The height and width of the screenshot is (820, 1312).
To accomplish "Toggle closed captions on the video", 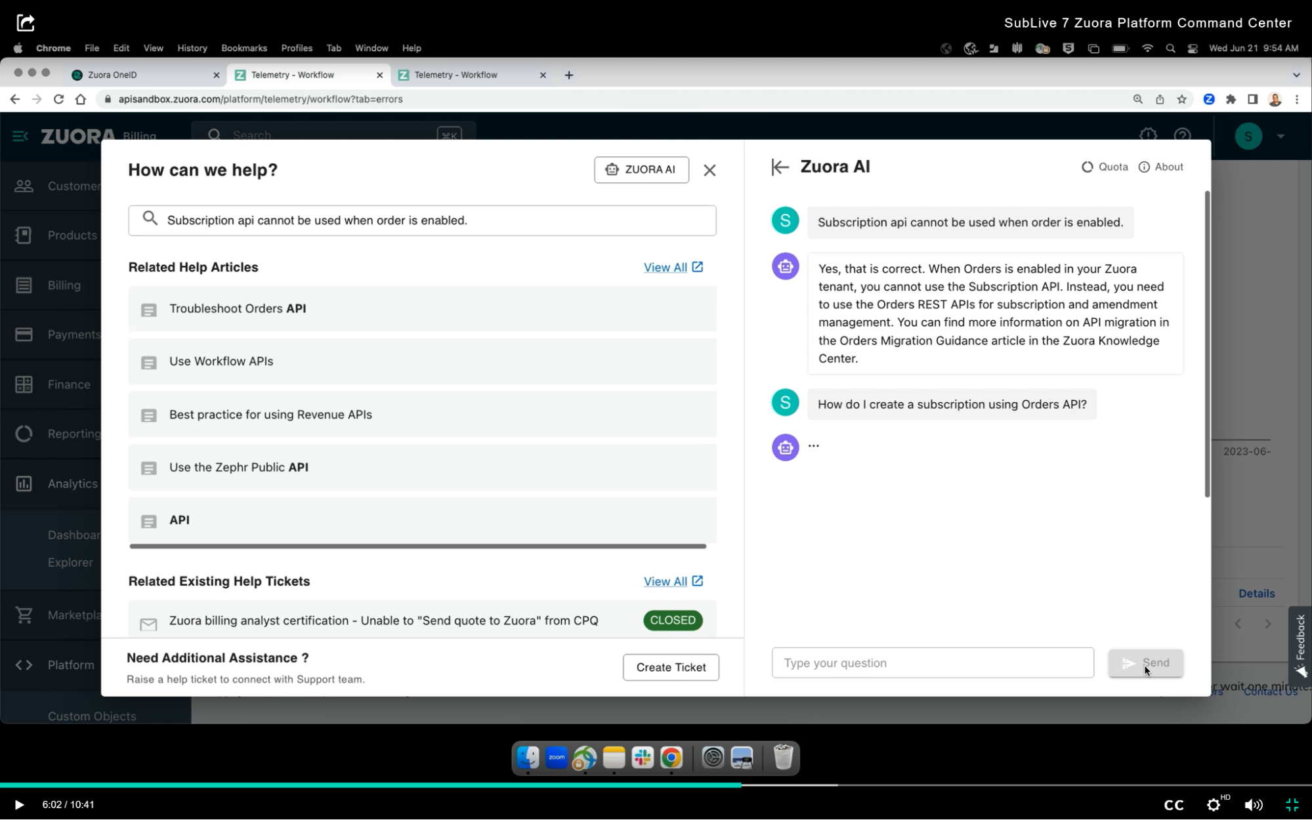I will pyautogui.click(x=1174, y=805).
